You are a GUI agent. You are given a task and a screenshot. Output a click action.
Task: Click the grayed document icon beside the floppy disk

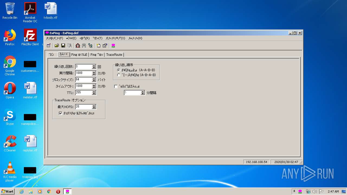tap(69, 45)
